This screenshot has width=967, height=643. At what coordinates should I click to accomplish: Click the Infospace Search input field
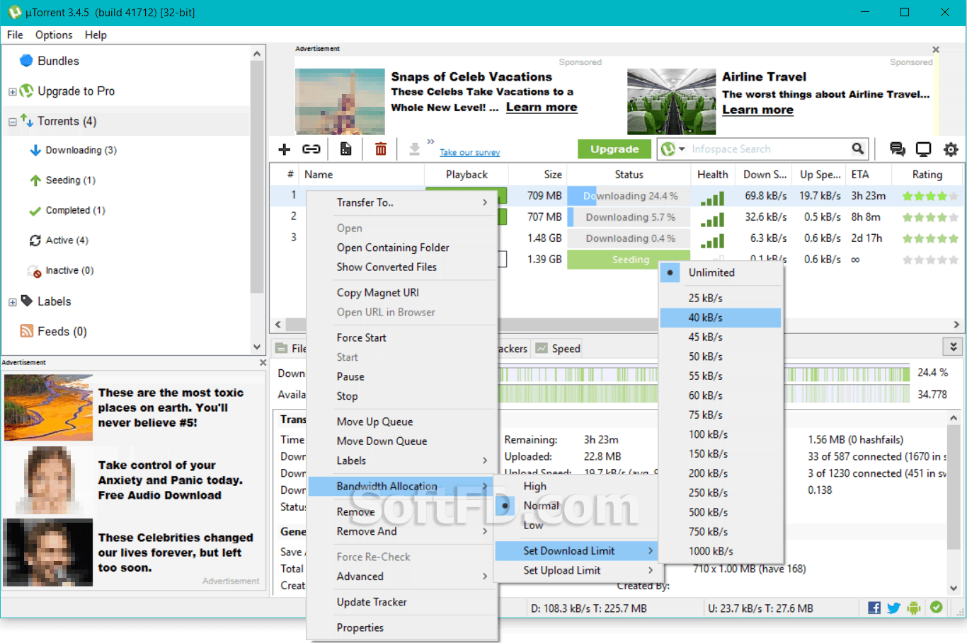[x=768, y=149]
